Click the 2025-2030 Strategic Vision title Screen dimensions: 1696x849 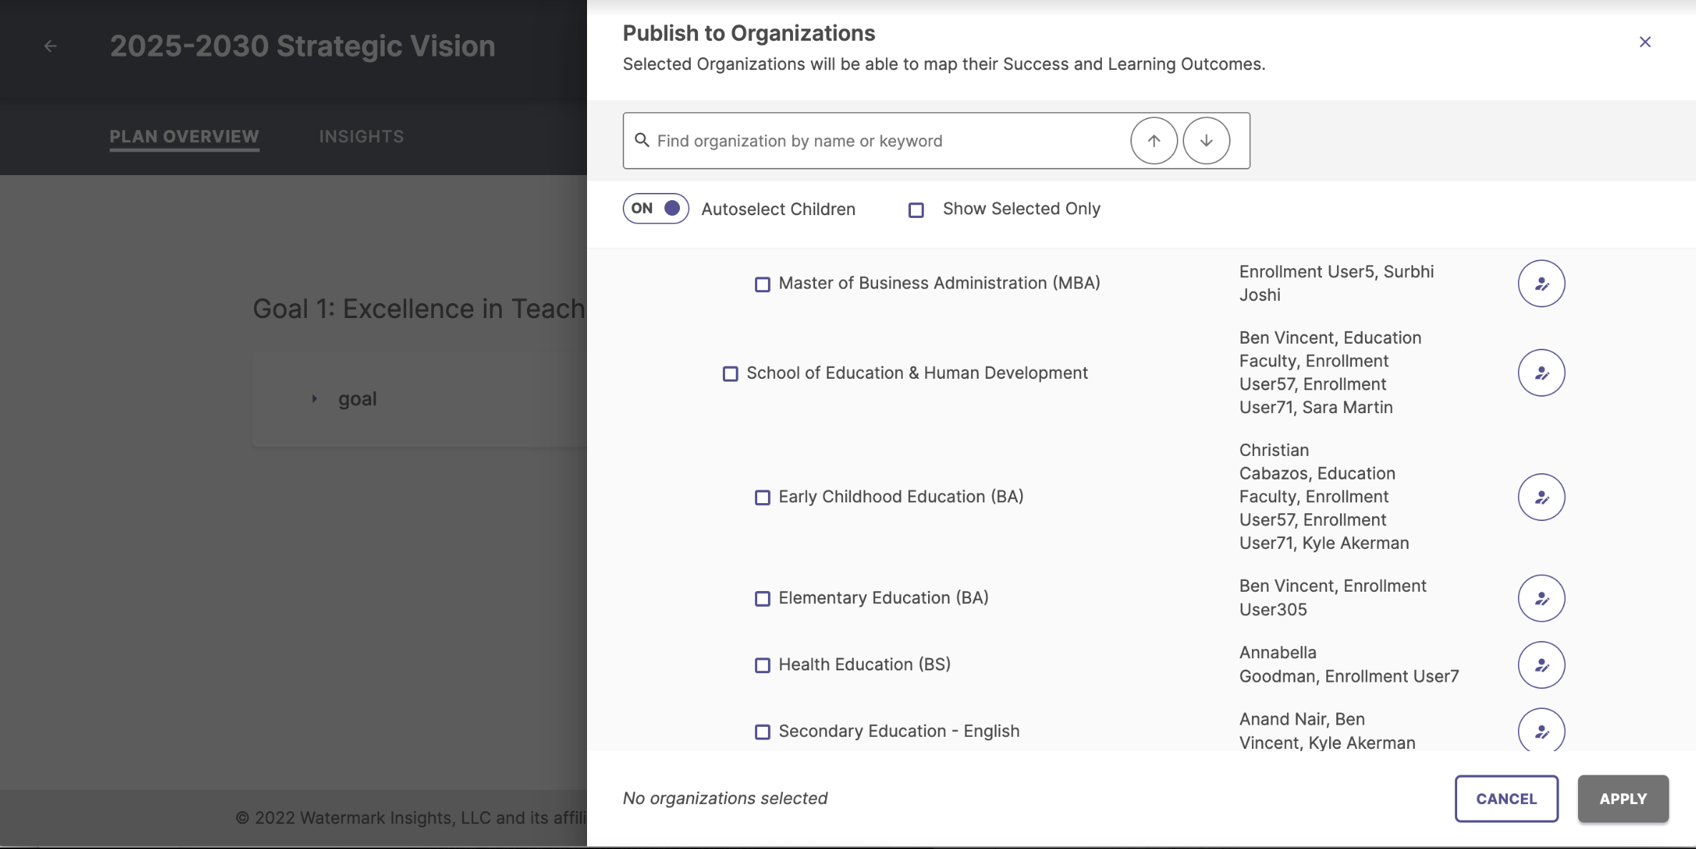pos(302,46)
